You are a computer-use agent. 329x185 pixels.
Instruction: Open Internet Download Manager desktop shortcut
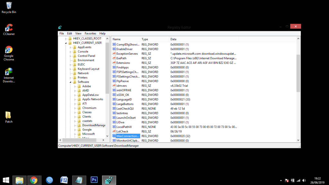point(9,75)
